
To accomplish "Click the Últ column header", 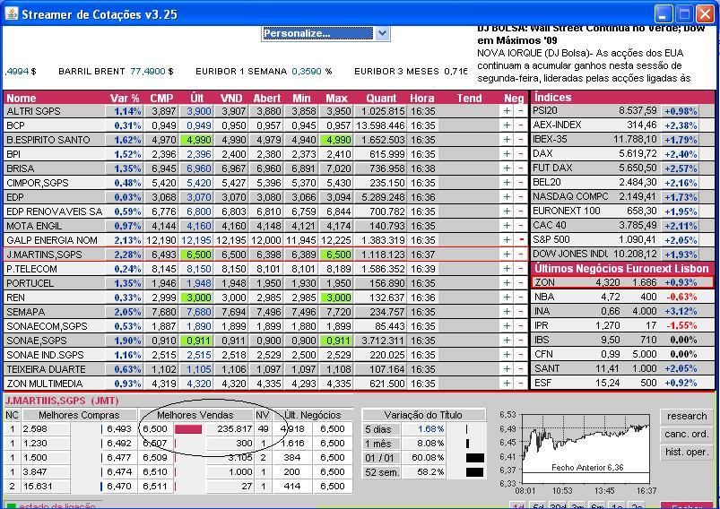I will click(x=197, y=98).
